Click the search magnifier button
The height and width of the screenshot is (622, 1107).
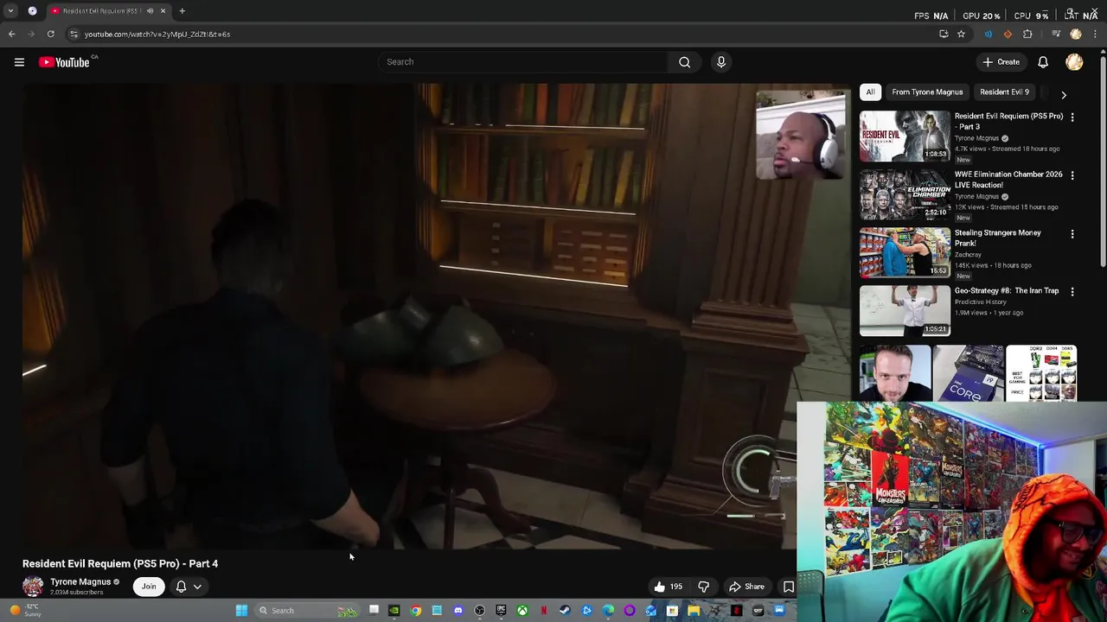tap(684, 62)
